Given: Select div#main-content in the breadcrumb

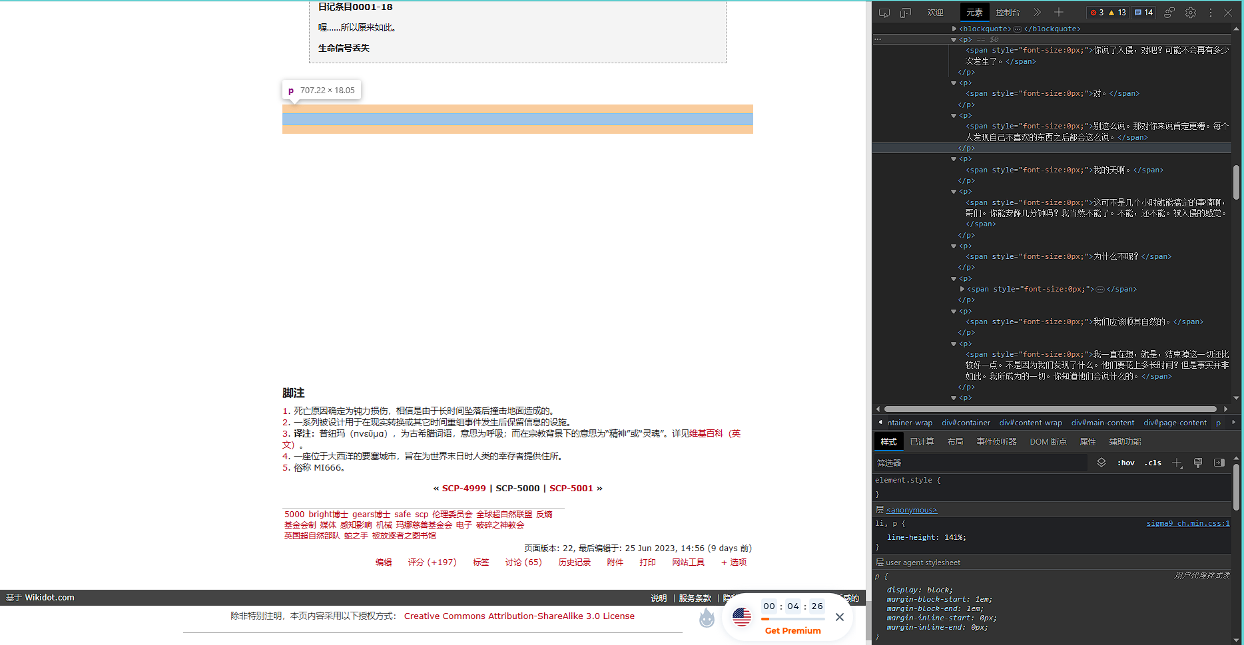Looking at the screenshot, I should tap(1103, 423).
